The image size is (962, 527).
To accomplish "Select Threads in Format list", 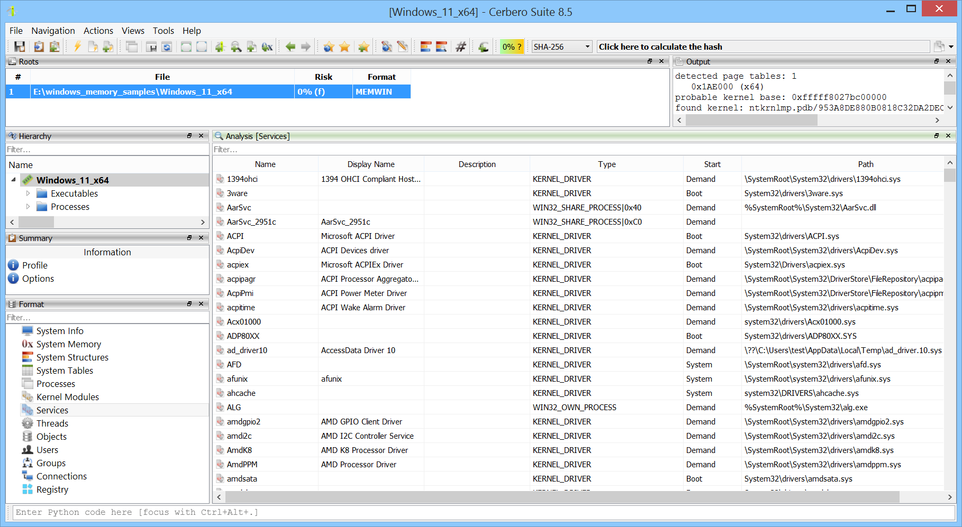I will (x=52, y=423).
